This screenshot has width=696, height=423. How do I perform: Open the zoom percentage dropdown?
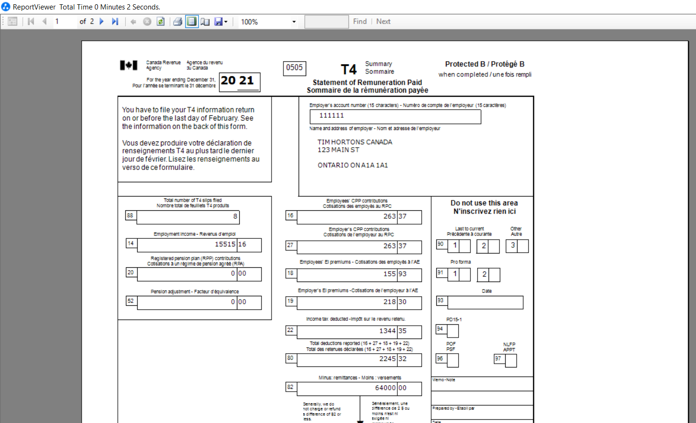pyautogui.click(x=293, y=21)
